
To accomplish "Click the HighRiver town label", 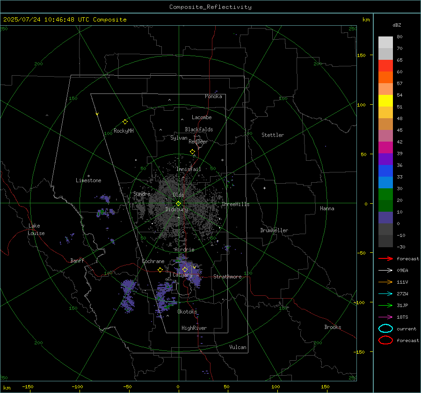I will pyautogui.click(x=194, y=328).
